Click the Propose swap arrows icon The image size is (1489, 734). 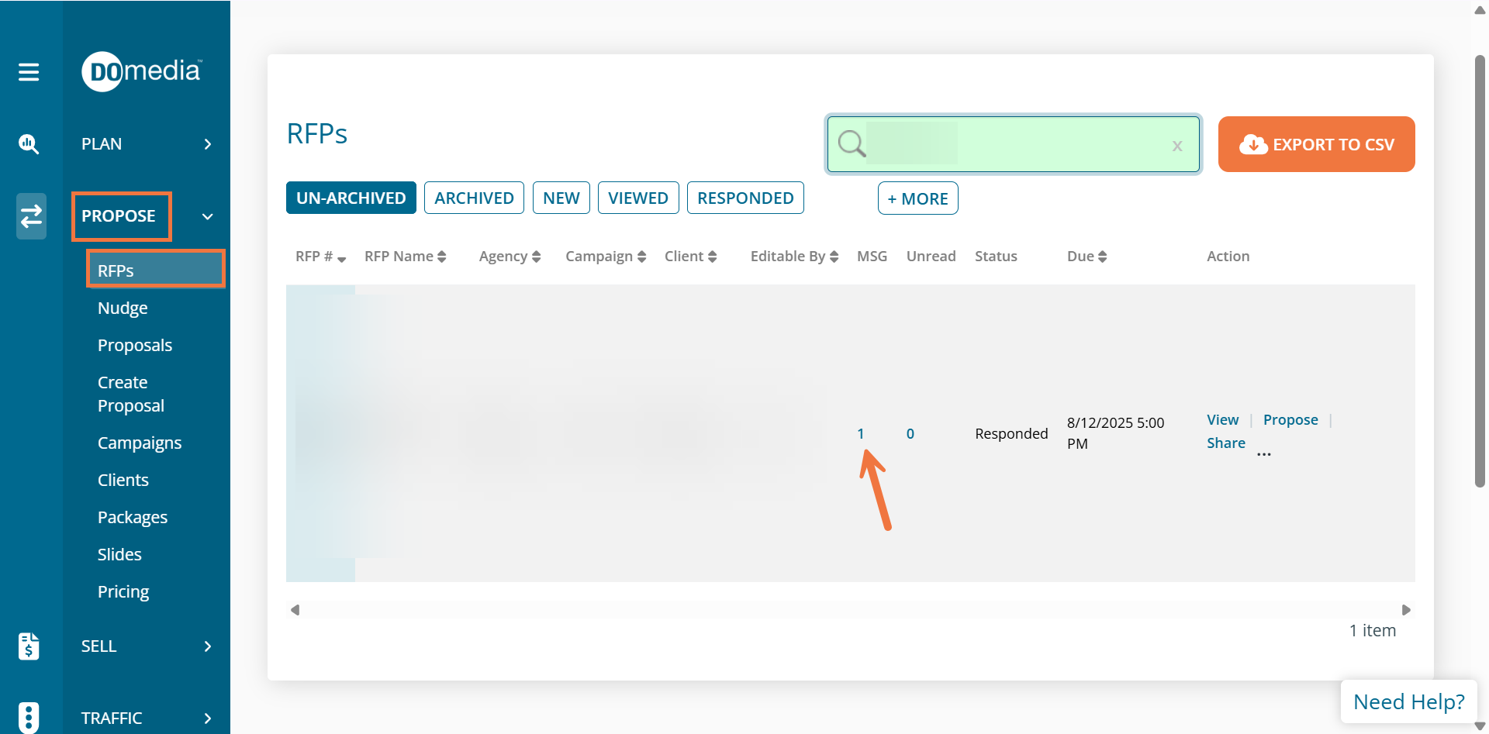(x=31, y=216)
